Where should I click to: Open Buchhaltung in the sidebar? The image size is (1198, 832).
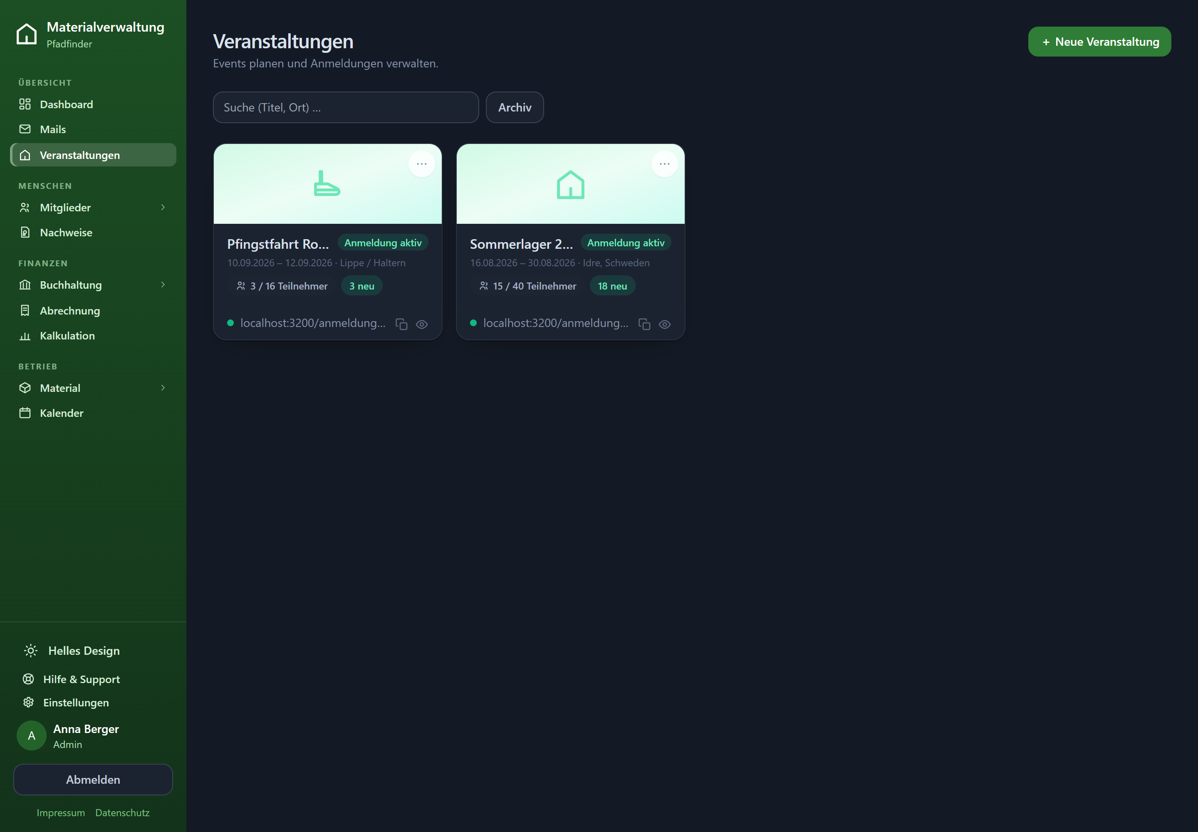click(x=93, y=285)
